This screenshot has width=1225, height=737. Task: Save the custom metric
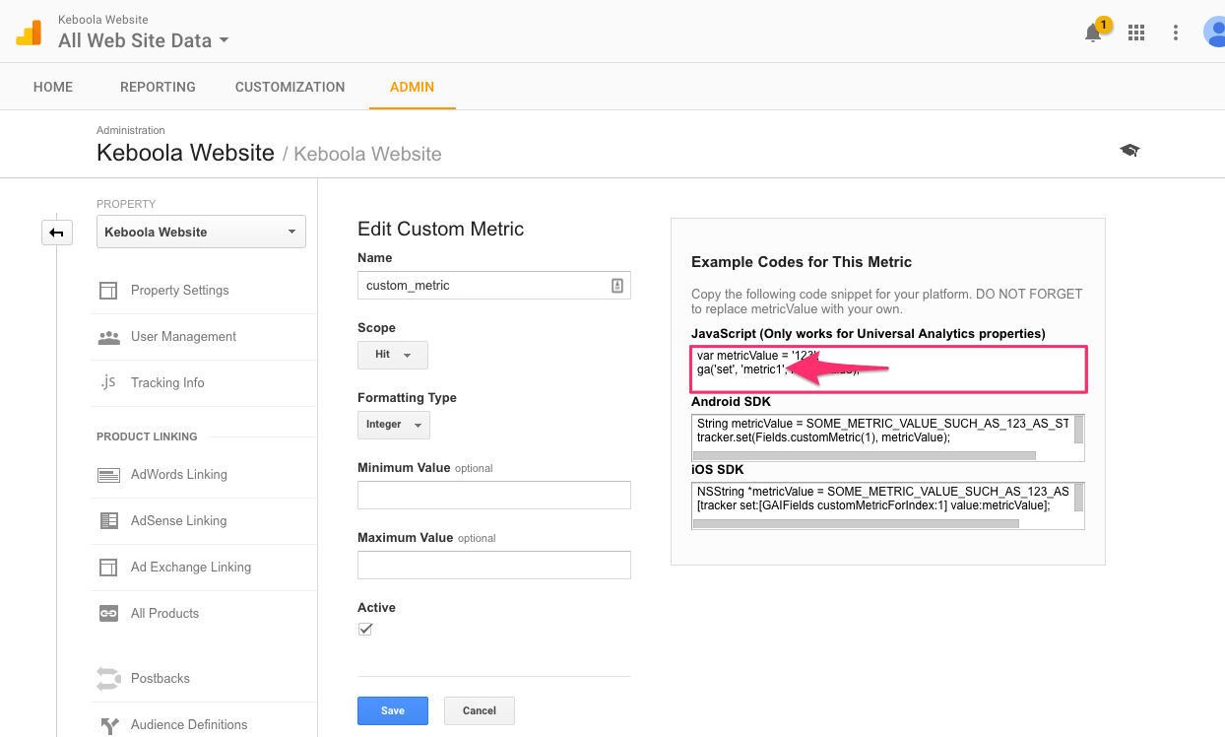pos(393,710)
